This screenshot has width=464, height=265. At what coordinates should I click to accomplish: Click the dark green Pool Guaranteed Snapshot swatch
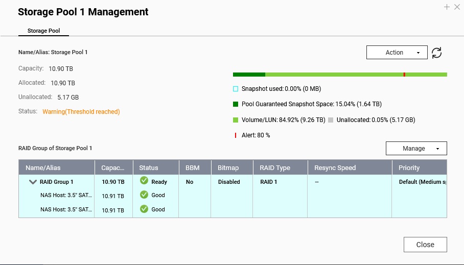pos(236,104)
